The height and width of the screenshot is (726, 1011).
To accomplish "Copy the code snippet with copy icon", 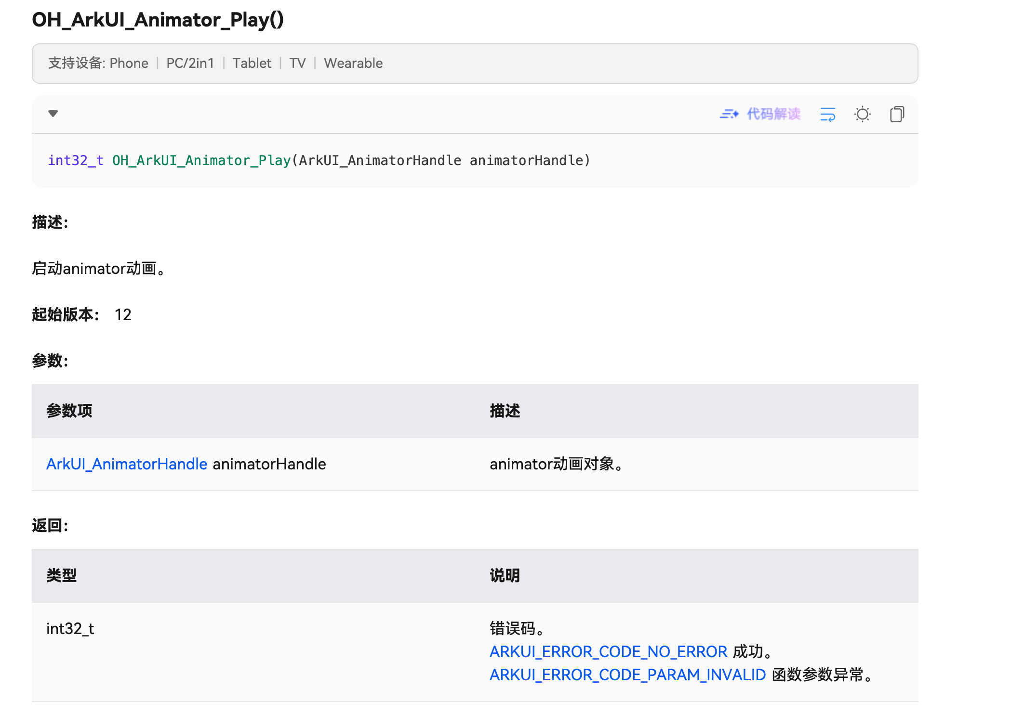I will pyautogui.click(x=896, y=114).
